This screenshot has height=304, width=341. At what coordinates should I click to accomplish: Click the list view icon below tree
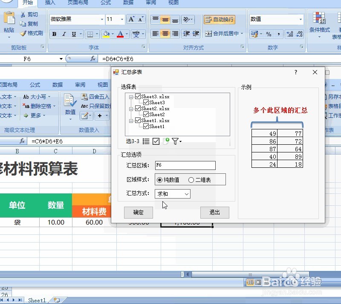[x=146, y=141]
